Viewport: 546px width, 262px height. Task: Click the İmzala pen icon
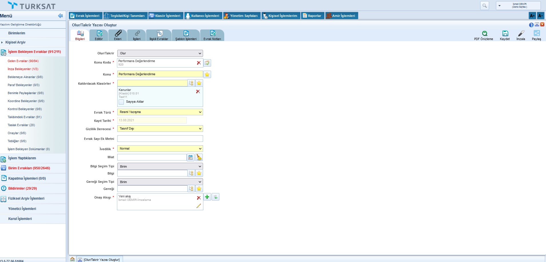[x=521, y=33]
